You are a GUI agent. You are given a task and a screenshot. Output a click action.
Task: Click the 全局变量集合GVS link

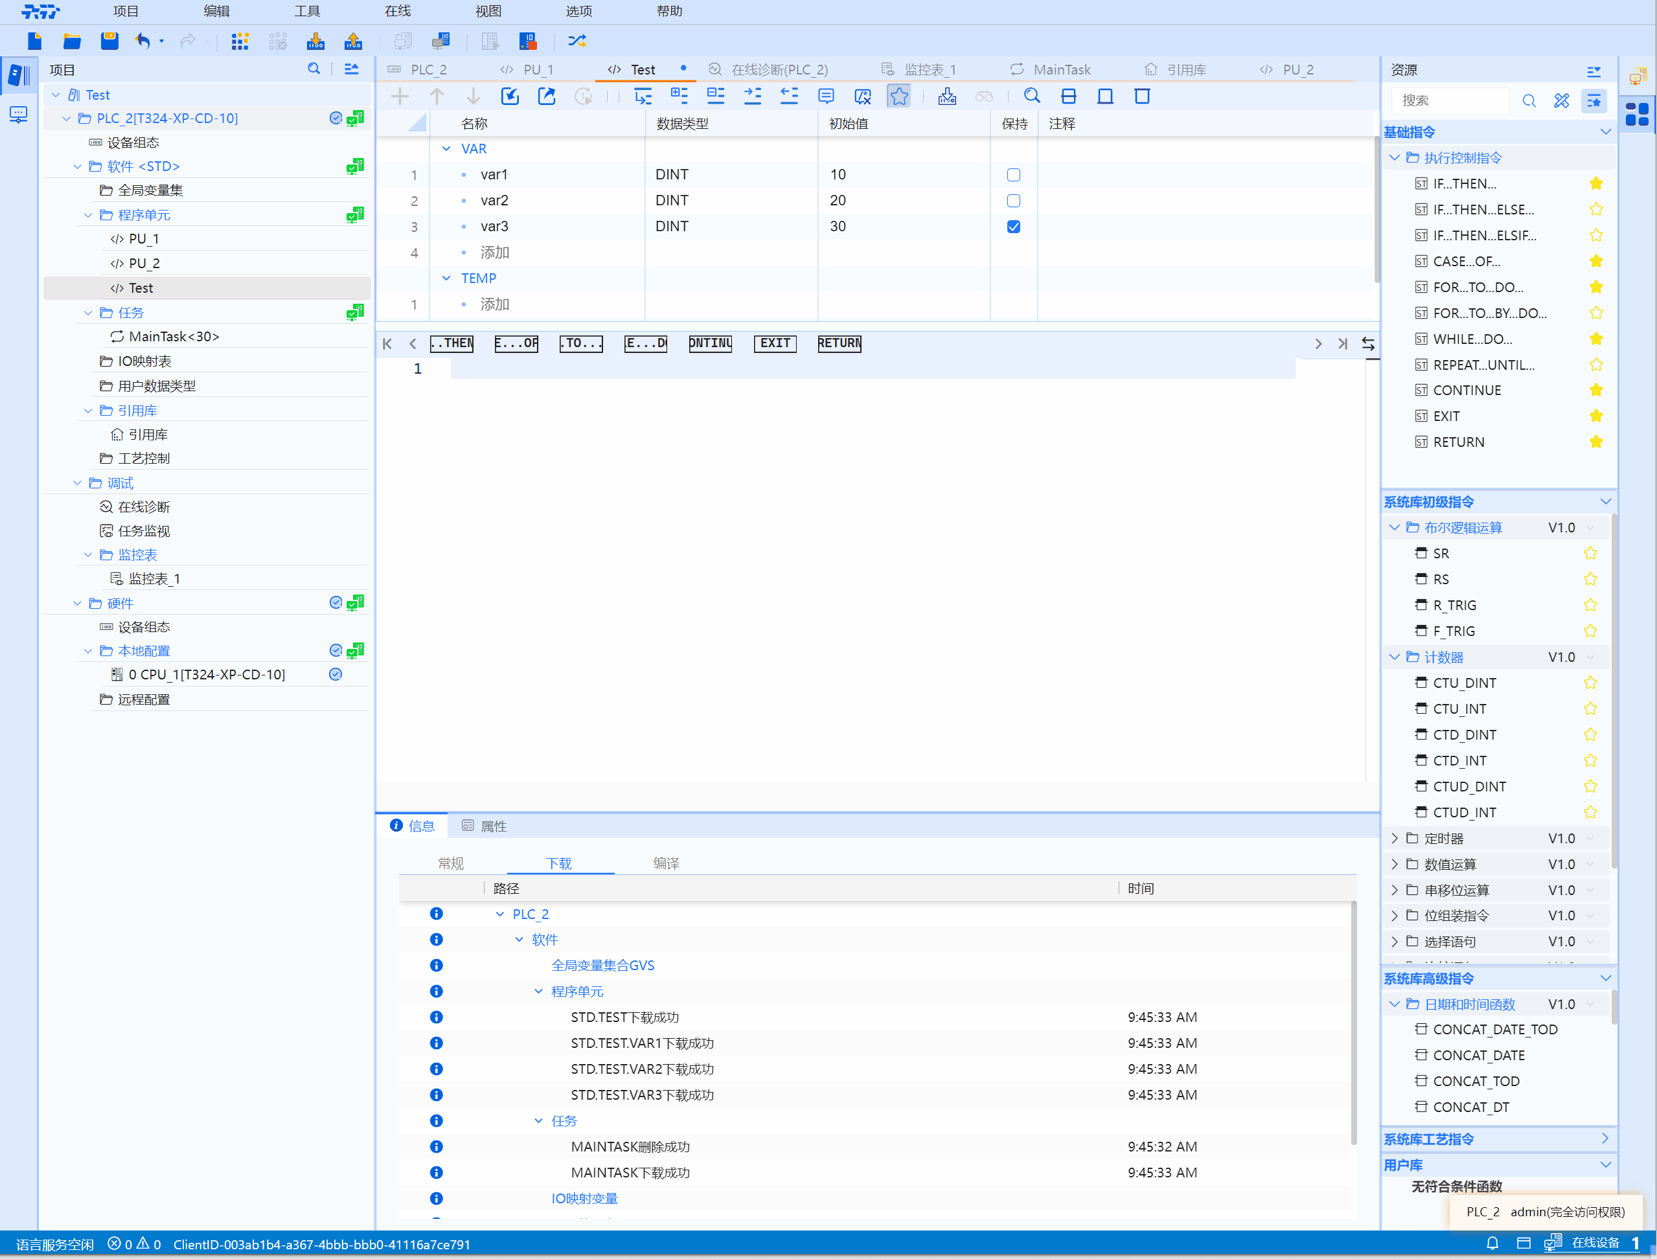click(x=602, y=965)
